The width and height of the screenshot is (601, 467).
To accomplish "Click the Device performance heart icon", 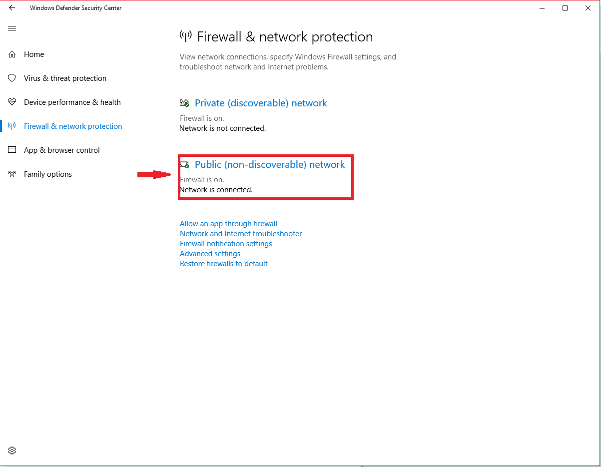I will point(12,102).
